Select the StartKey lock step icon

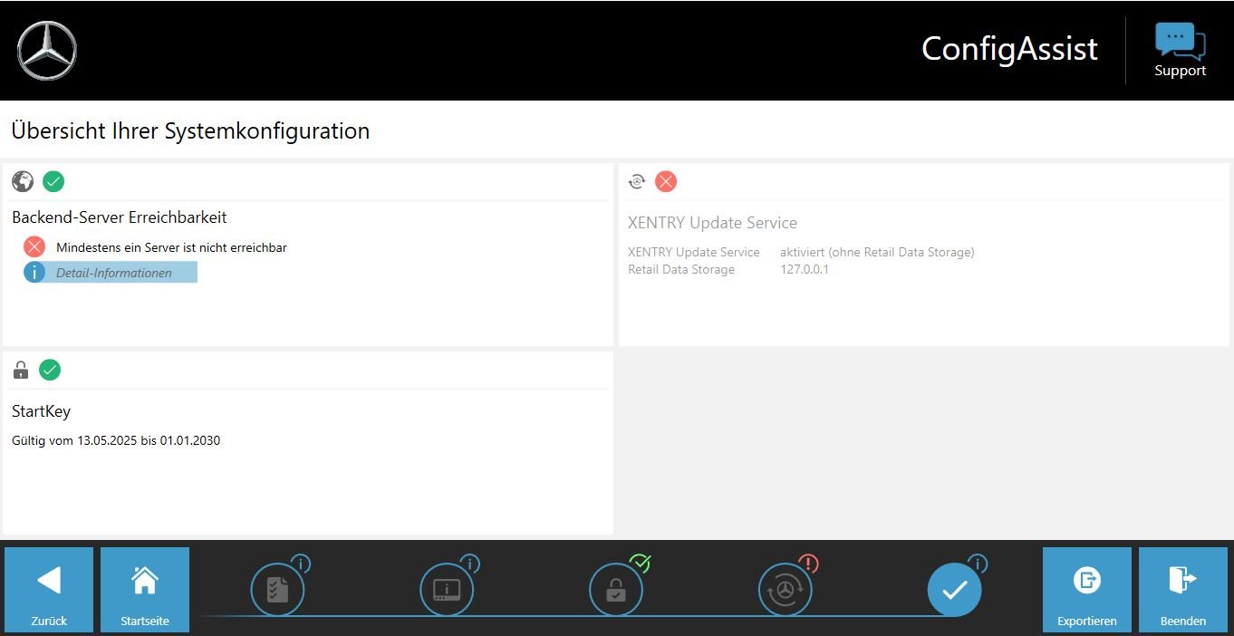616,590
